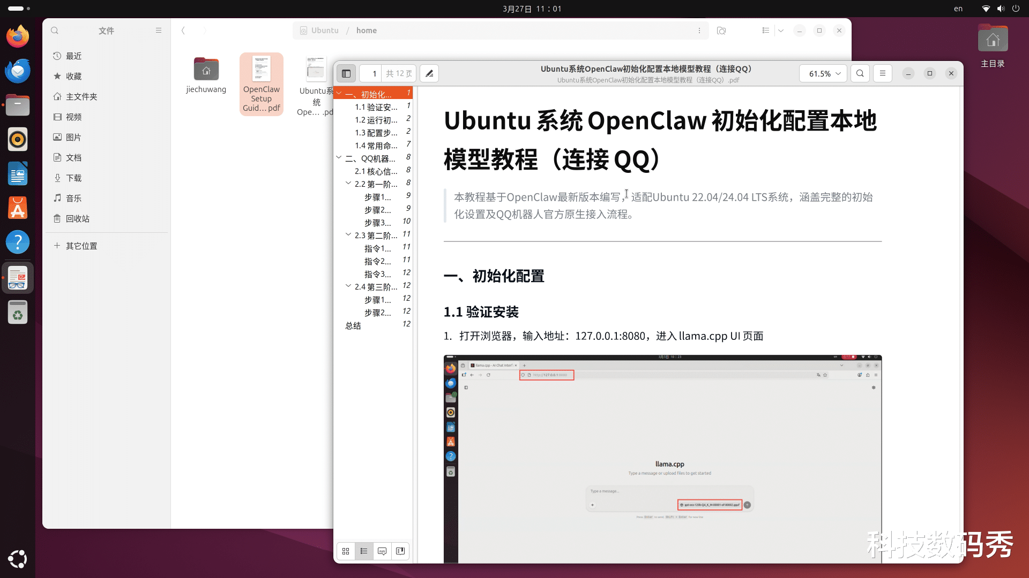Screen dimensions: 1029x578
Task: Switch sidebar to thumbnails grid view
Action: point(346,551)
